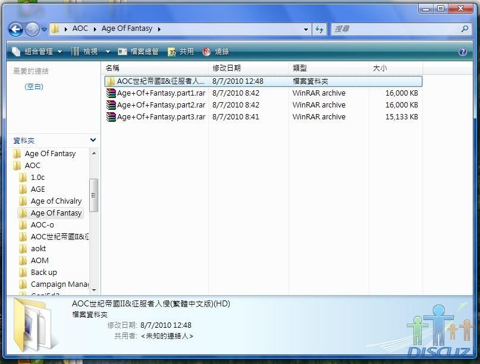Click the Refresh button in address bar
The height and width of the screenshot is (364, 480).
(319, 29)
